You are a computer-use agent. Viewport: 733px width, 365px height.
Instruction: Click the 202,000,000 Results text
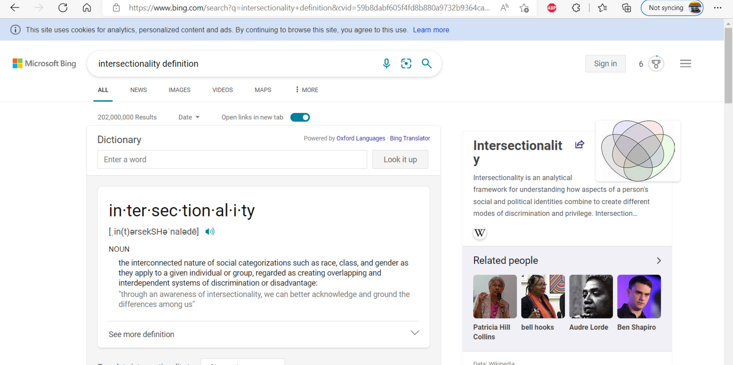click(127, 118)
